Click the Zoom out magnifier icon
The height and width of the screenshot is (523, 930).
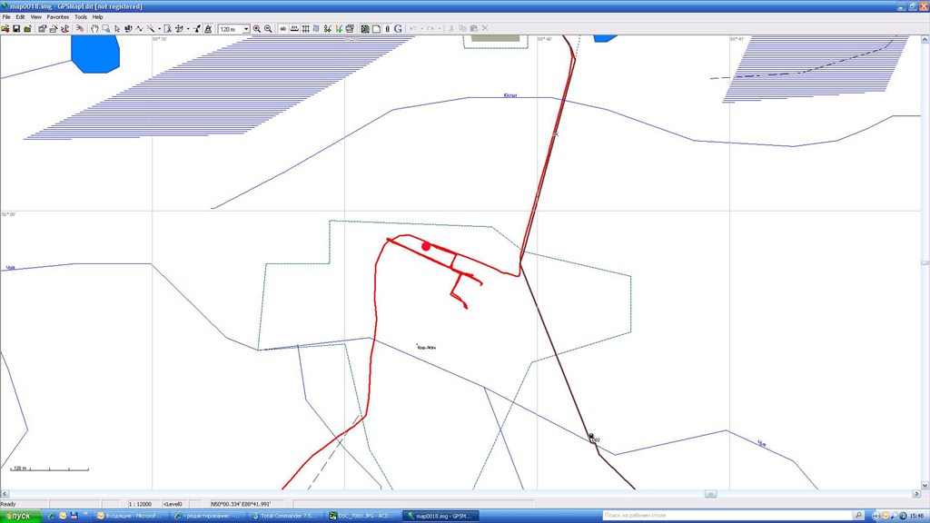pyautogui.click(x=268, y=28)
